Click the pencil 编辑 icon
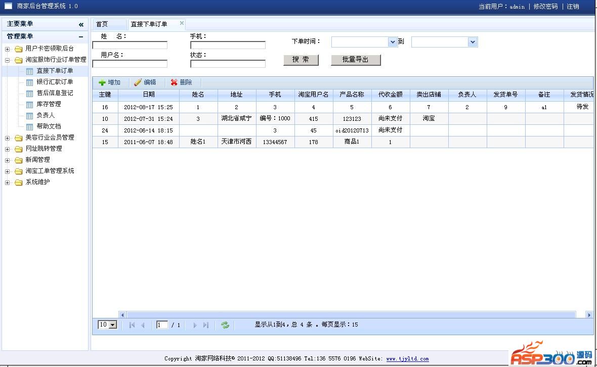The image size is (597, 367). pyautogui.click(x=138, y=82)
